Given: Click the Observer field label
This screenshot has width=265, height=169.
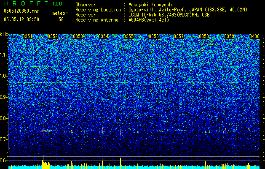Looking at the screenshot, I should pos(86,5).
